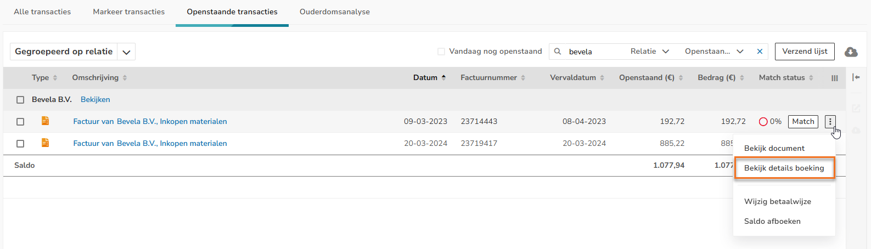This screenshot has height=249, width=871.
Task: Collapse the side panel arrow icon
Action: tap(856, 77)
